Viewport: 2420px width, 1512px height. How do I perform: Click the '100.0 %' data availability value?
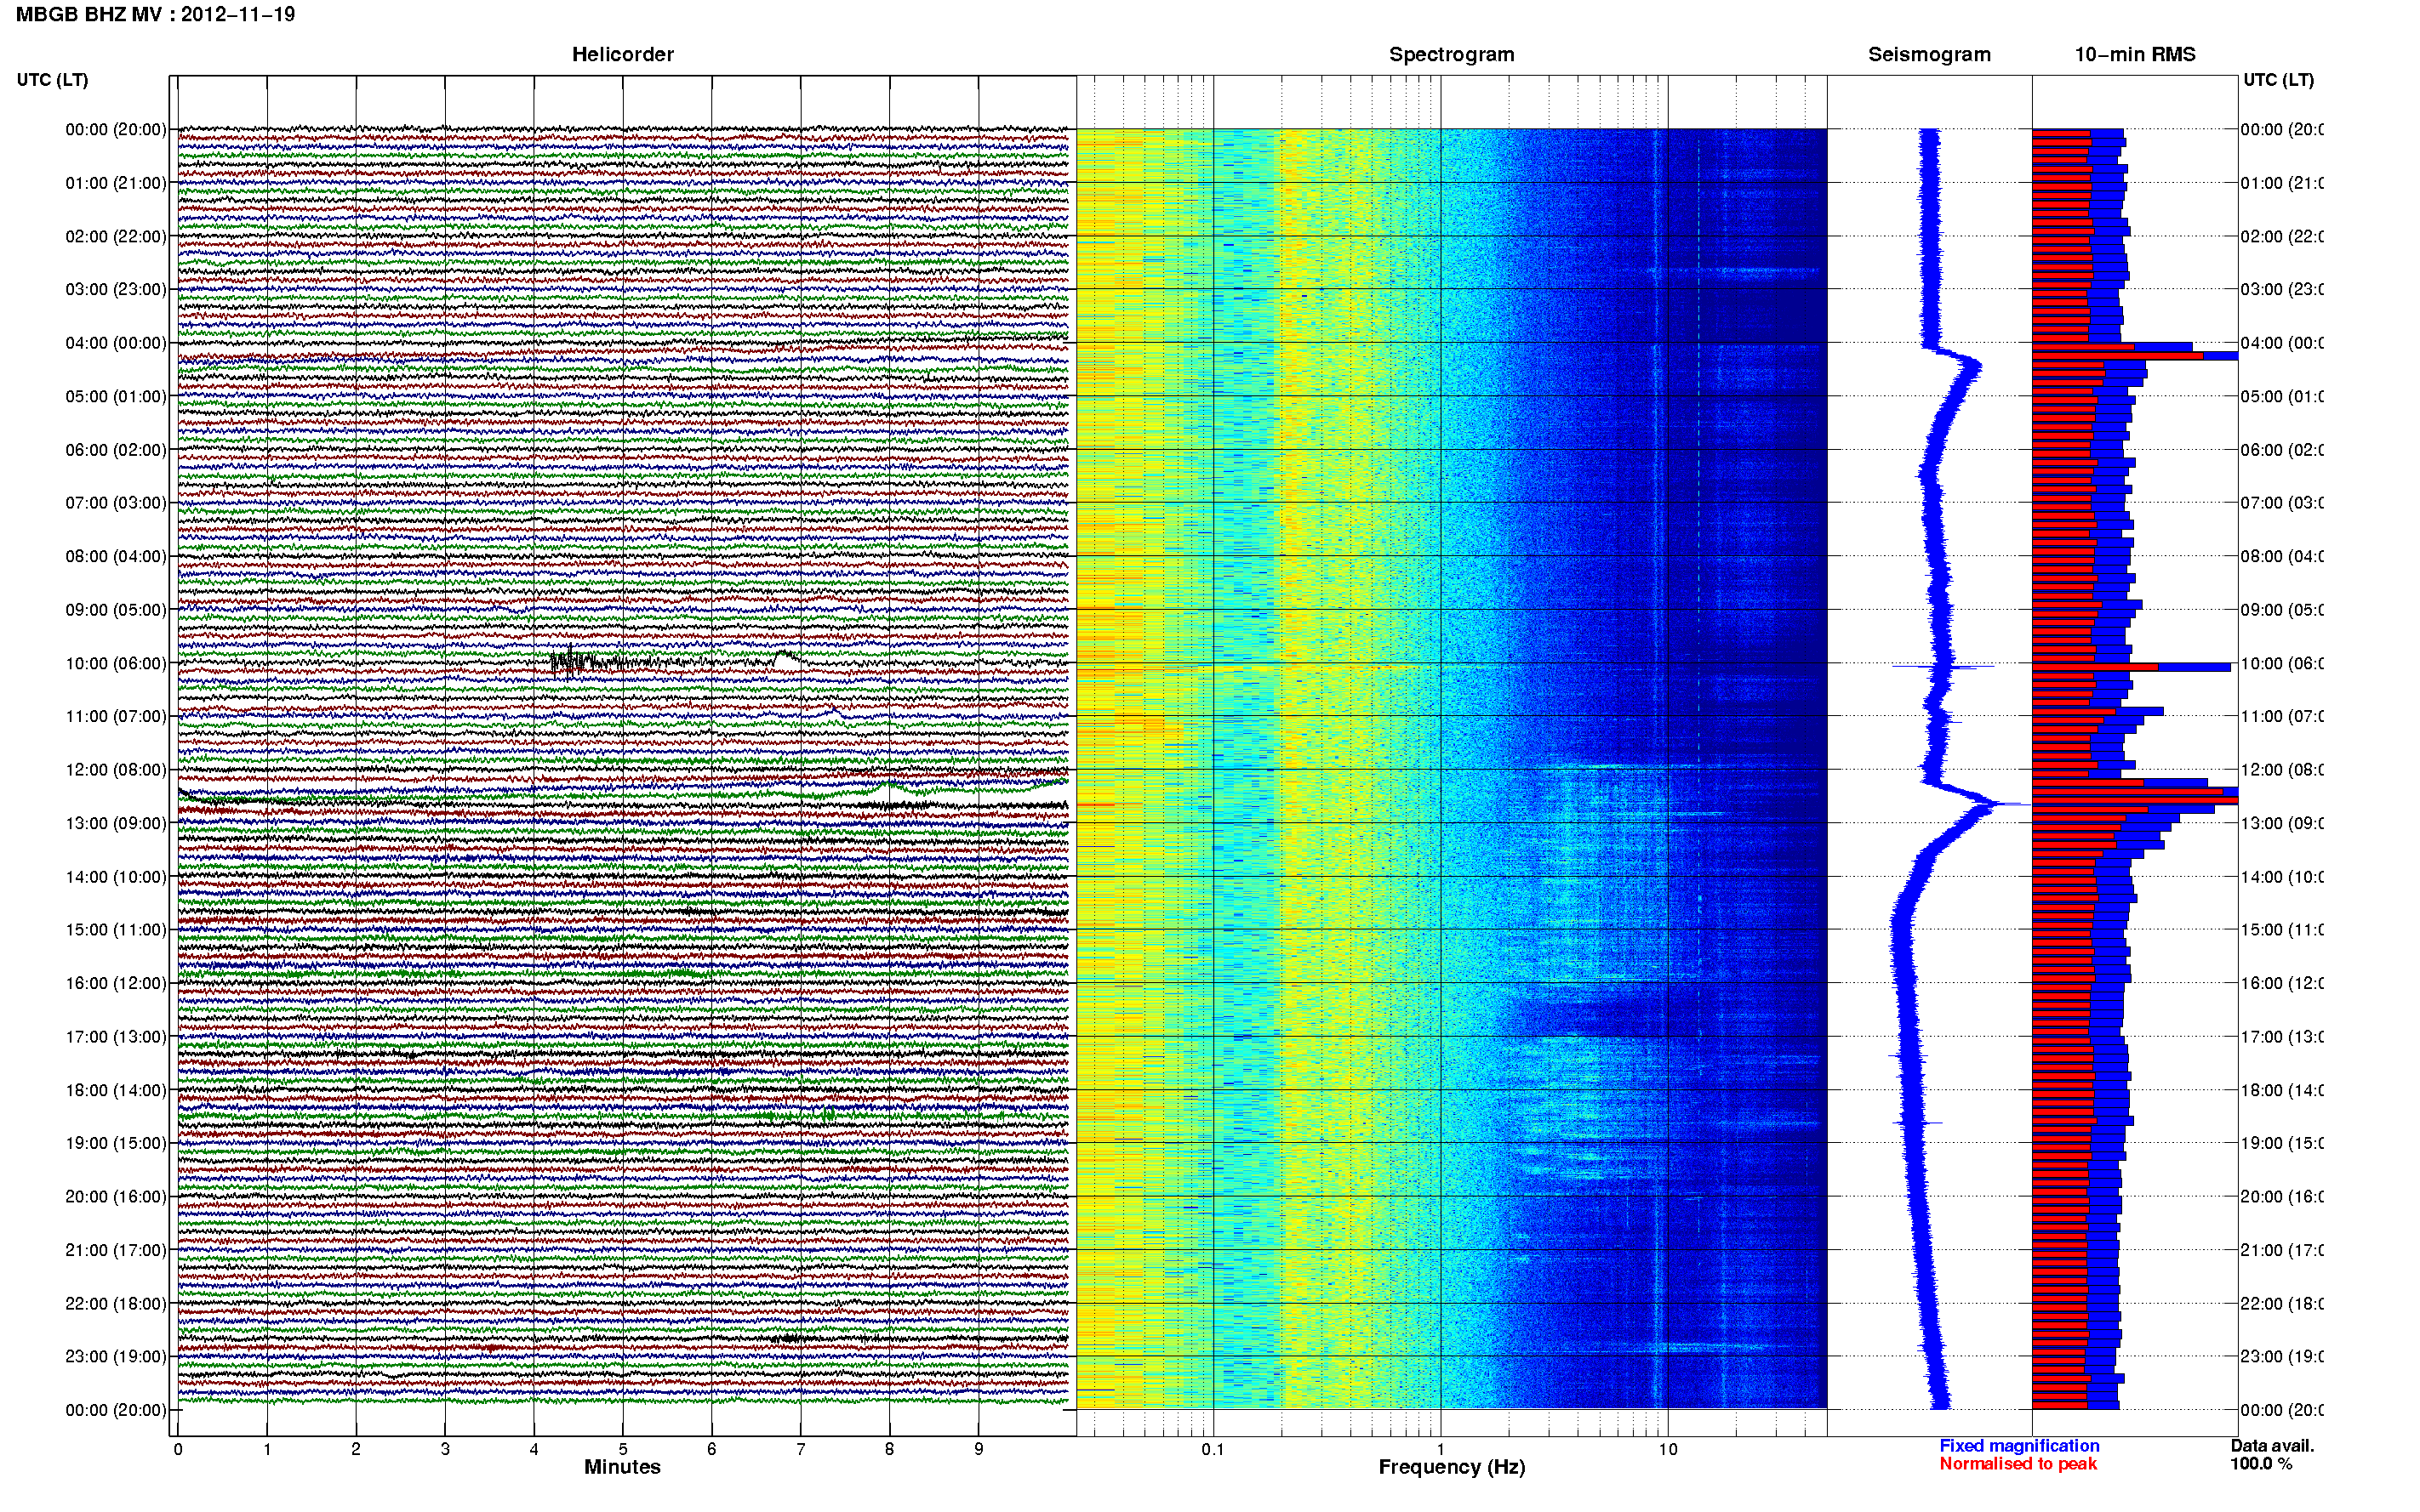coord(2261,1464)
